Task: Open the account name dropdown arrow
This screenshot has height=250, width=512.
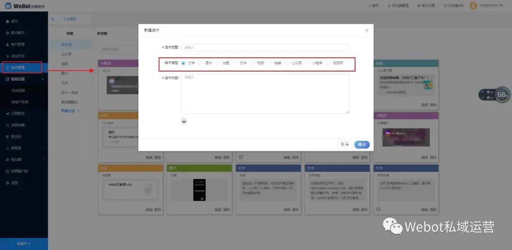Action: coord(502,6)
